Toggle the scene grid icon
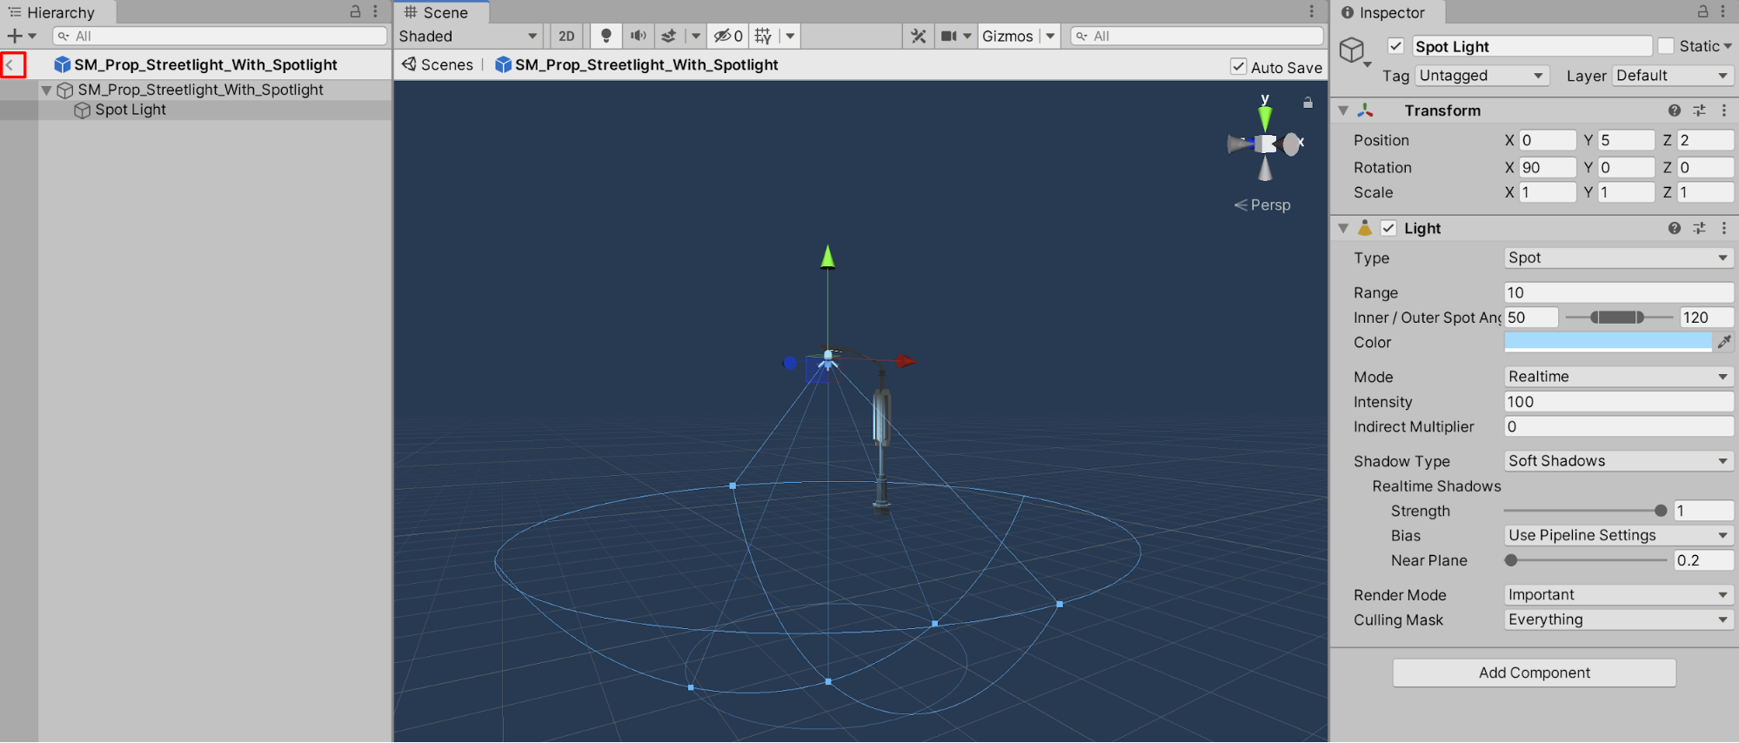 click(763, 36)
